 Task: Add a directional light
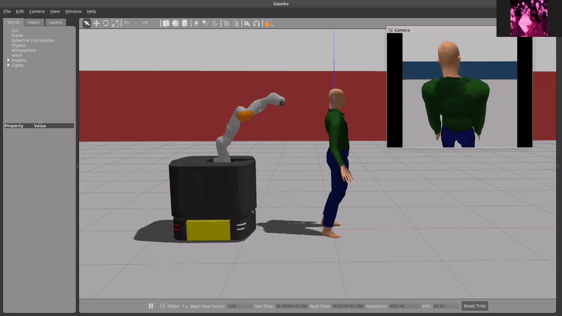(215, 23)
